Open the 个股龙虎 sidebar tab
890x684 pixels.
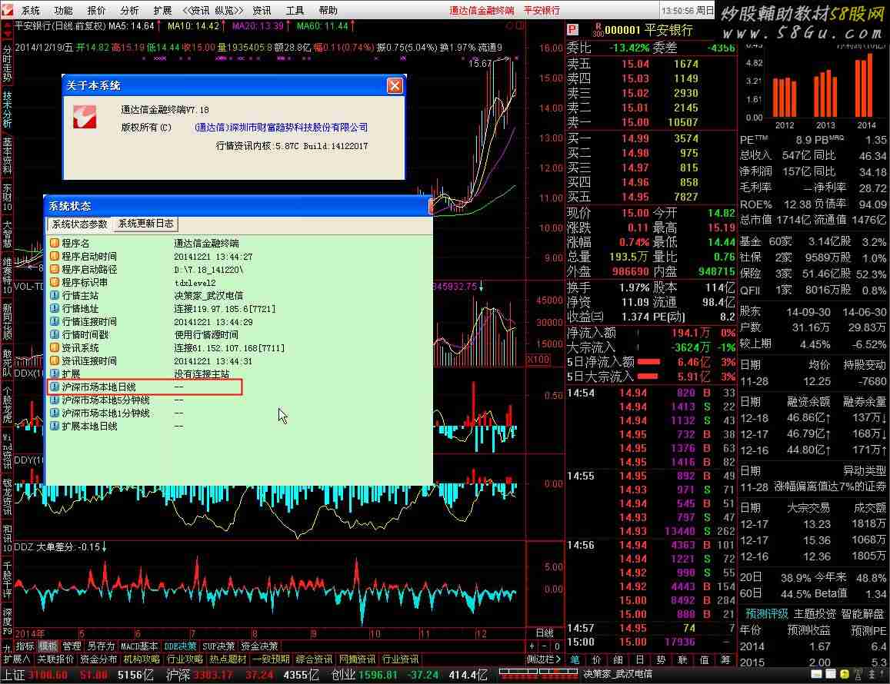click(x=7, y=406)
